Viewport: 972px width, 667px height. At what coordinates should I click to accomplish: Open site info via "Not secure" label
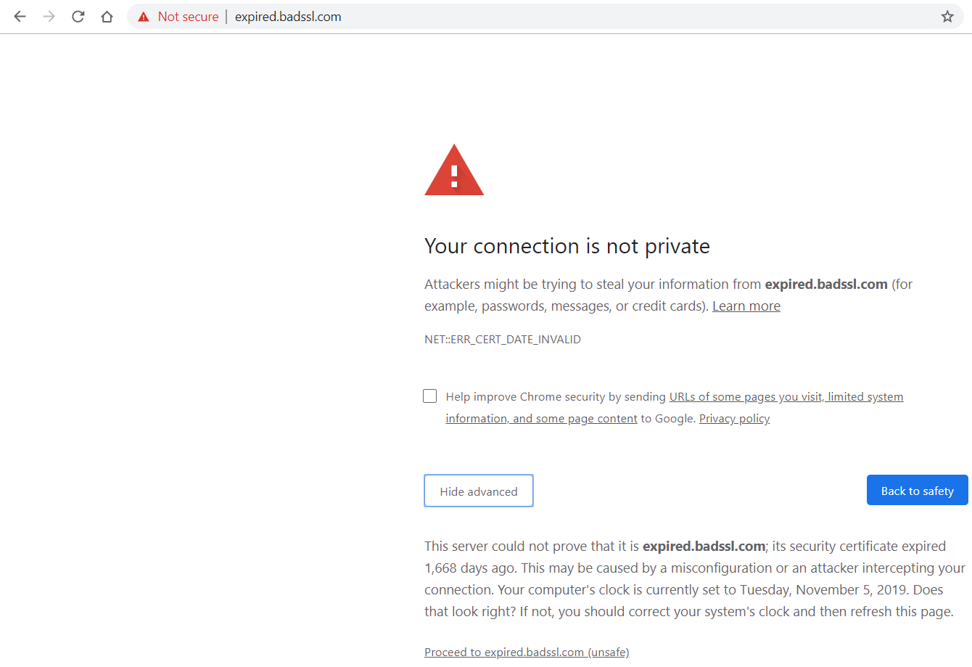pos(188,17)
